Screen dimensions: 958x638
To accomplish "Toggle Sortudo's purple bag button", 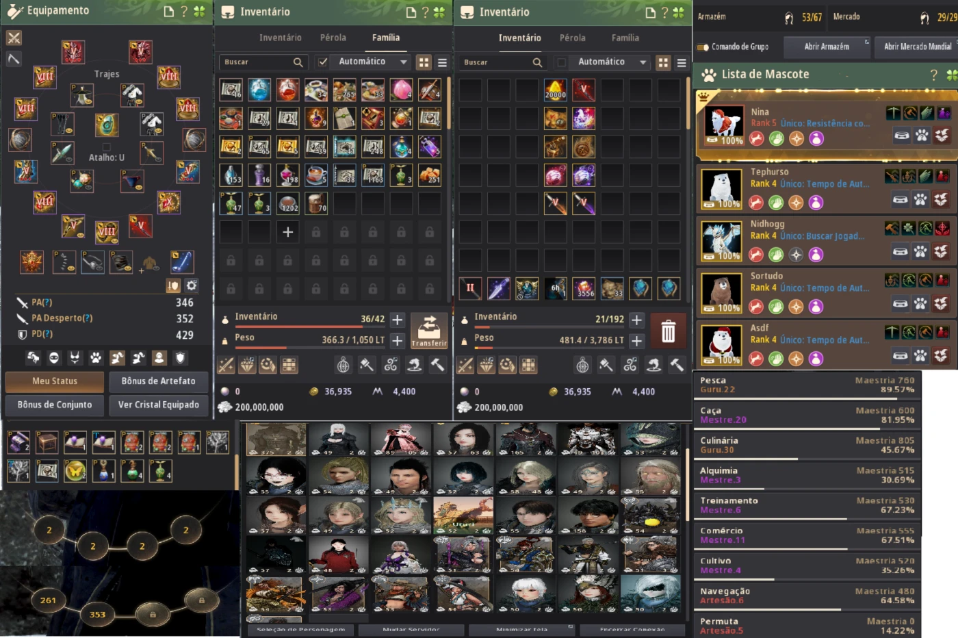I will point(816,307).
